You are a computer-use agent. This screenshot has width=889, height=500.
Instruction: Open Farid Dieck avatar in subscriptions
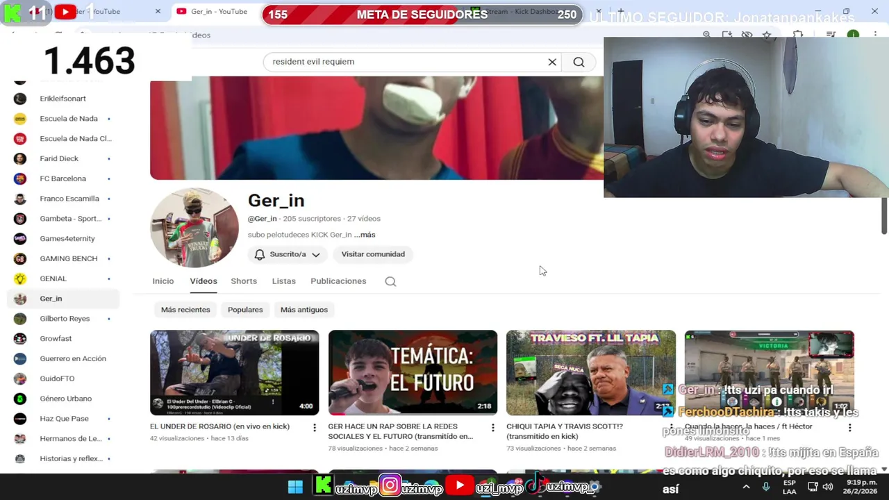20,158
